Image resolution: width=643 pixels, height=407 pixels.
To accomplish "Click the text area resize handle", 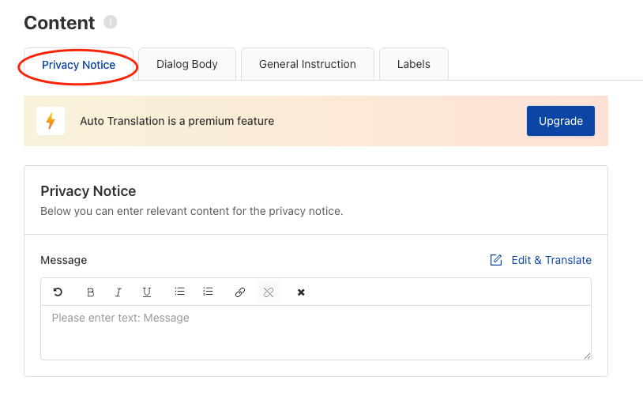I will 587,356.
